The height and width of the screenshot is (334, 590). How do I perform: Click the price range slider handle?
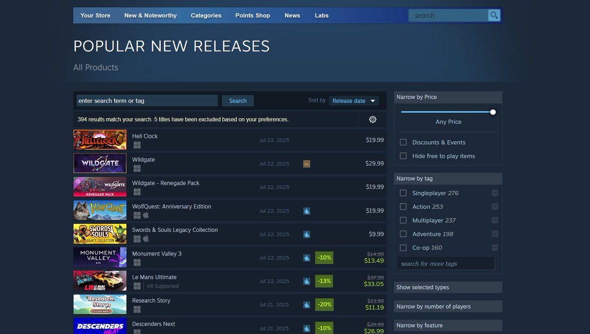(493, 112)
